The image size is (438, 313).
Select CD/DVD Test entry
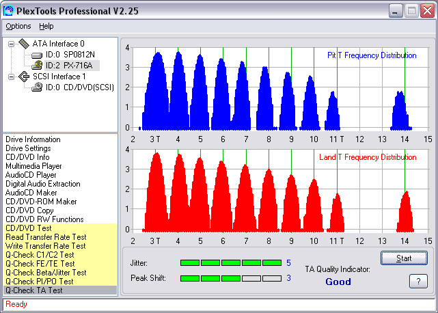point(59,228)
